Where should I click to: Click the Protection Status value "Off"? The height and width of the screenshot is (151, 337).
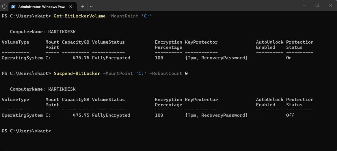tap(290, 115)
